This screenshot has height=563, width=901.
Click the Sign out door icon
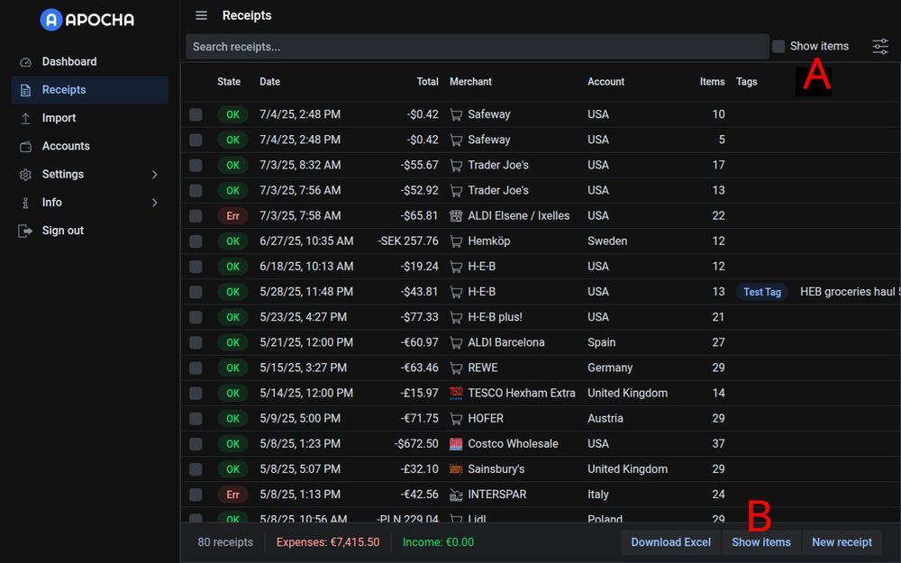point(25,231)
